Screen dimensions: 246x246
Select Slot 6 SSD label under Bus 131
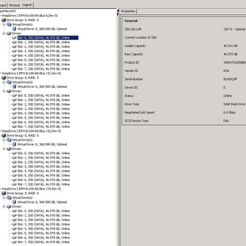coord(44,122)
